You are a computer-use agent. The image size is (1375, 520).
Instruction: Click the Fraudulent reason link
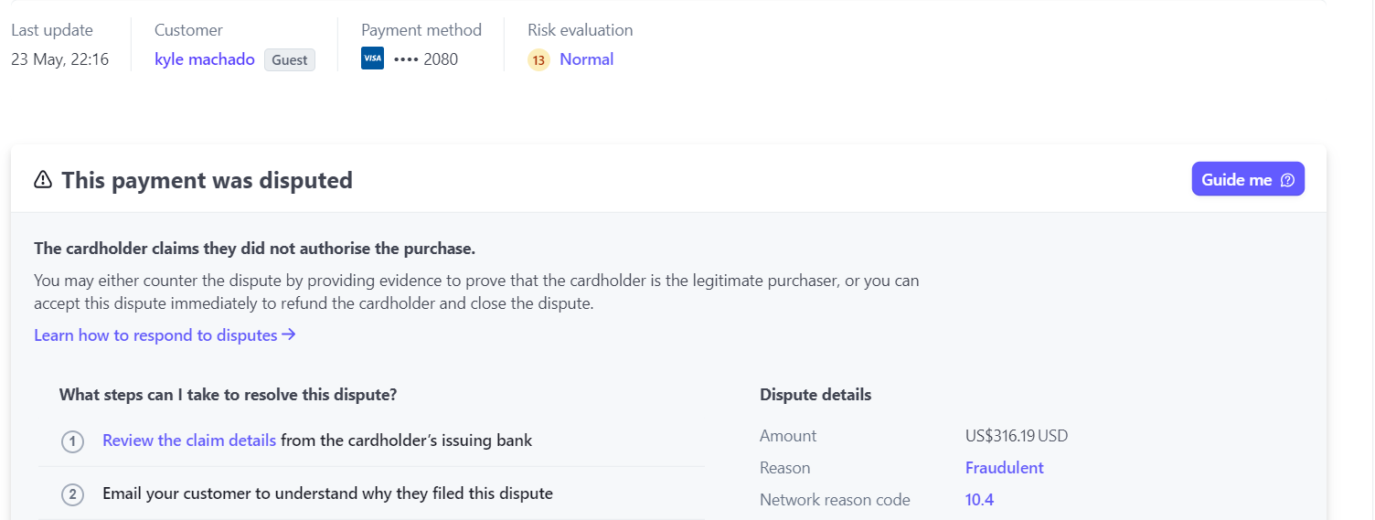click(x=1004, y=468)
